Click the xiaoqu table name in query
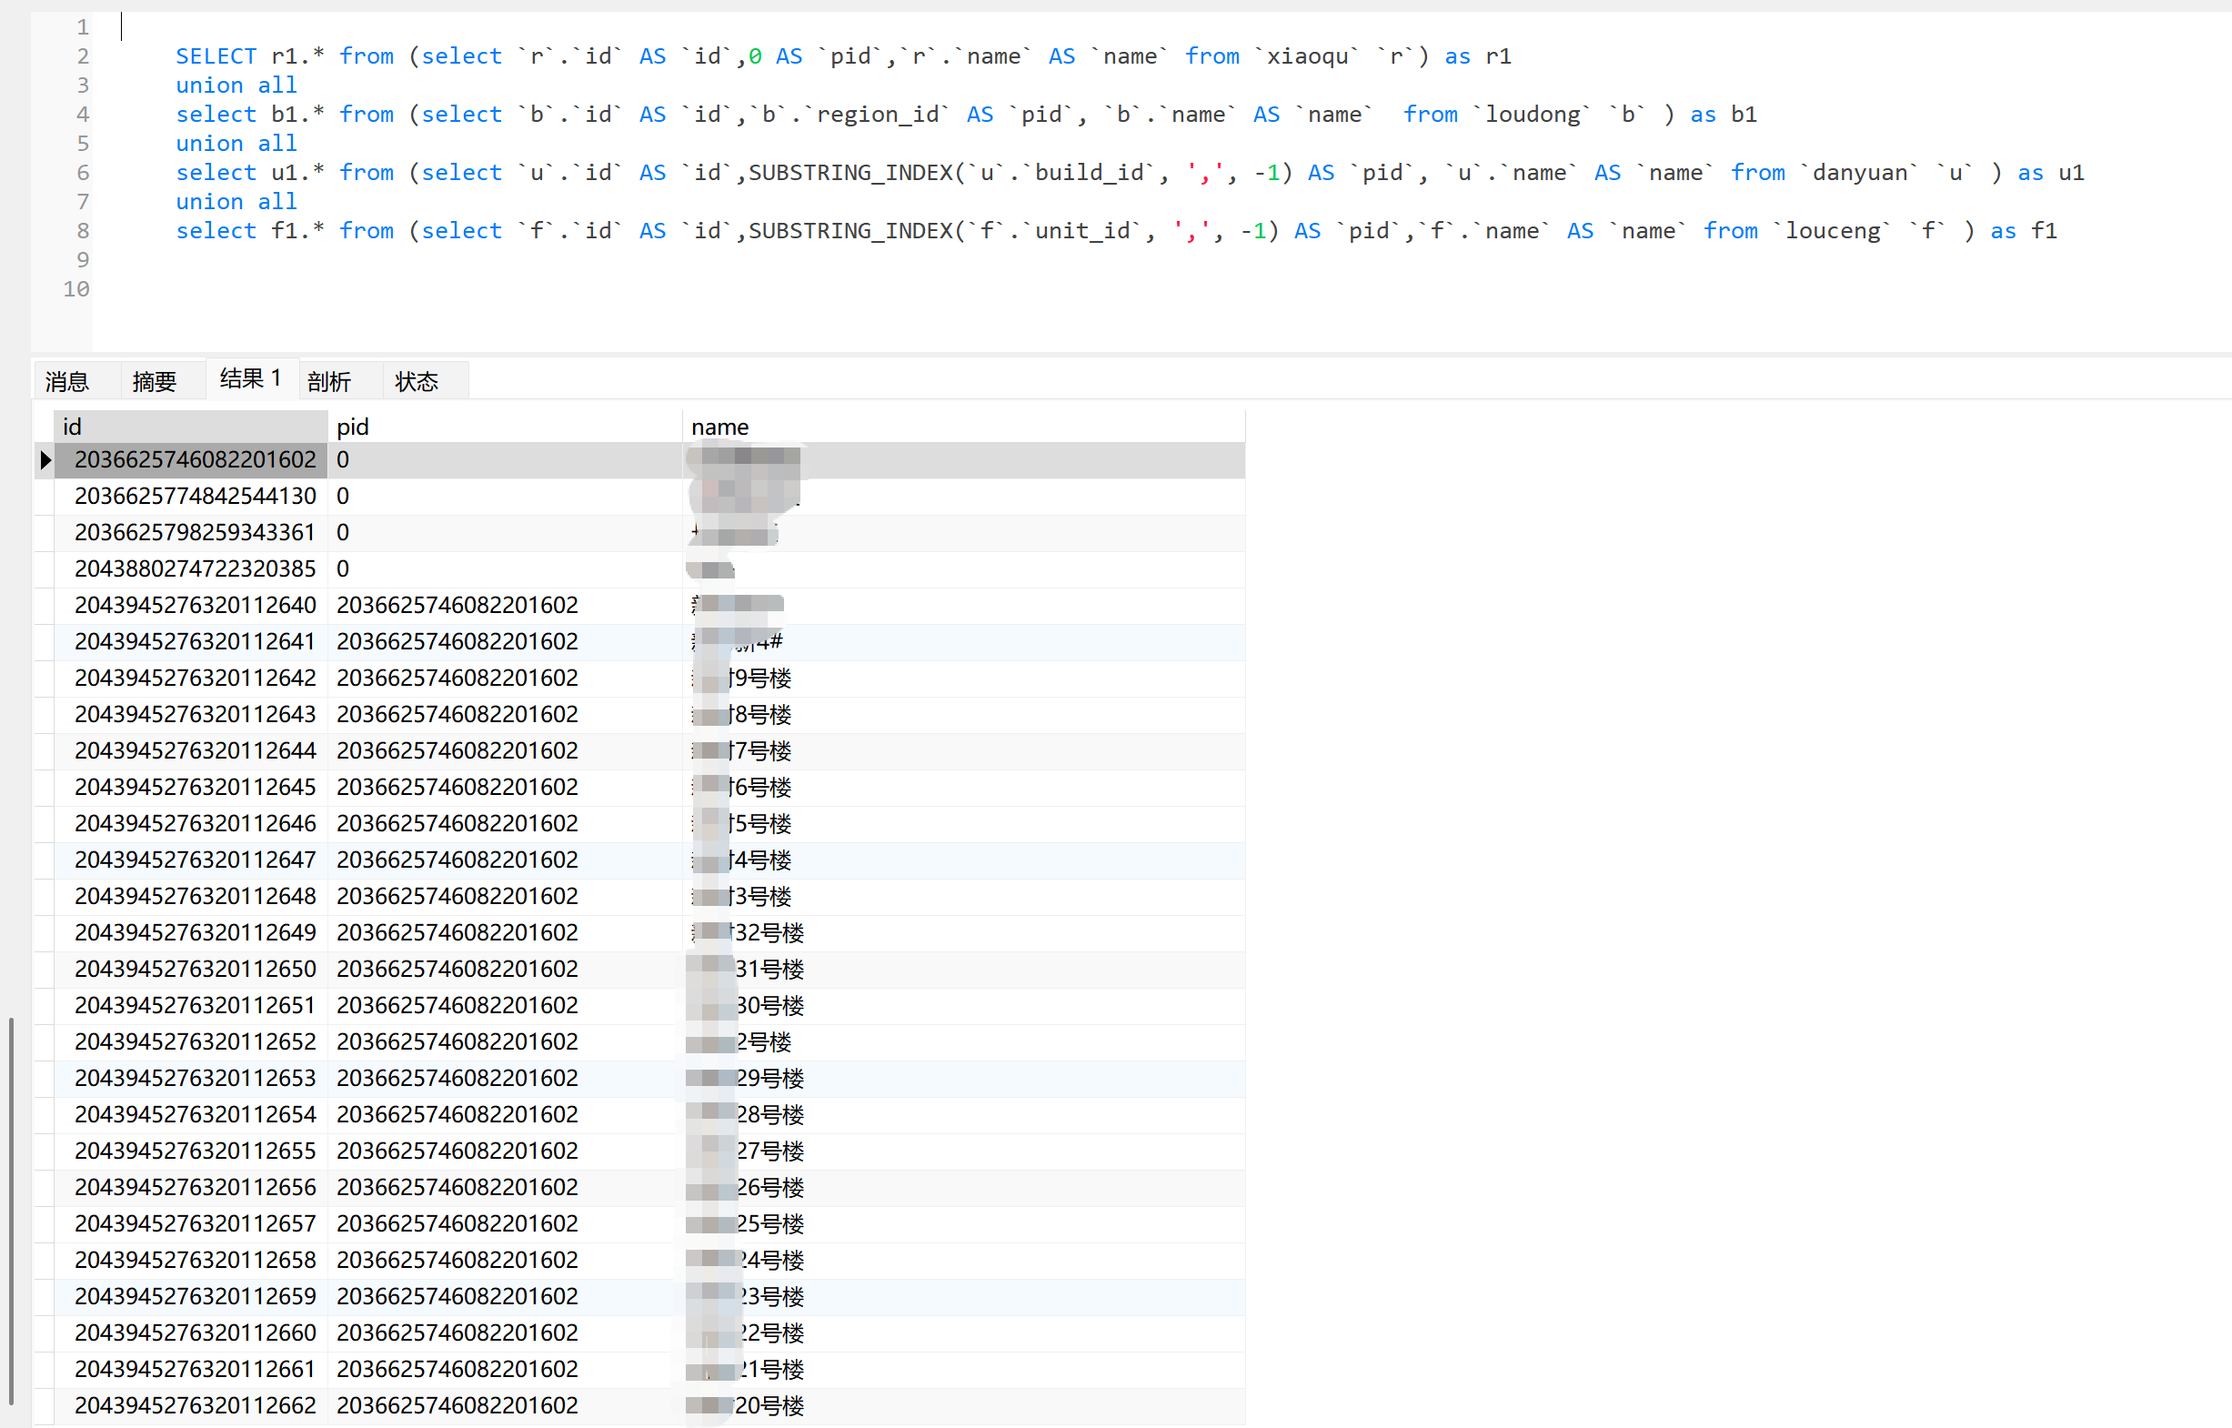This screenshot has height=1428, width=2232. pyautogui.click(x=1308, y=56)
